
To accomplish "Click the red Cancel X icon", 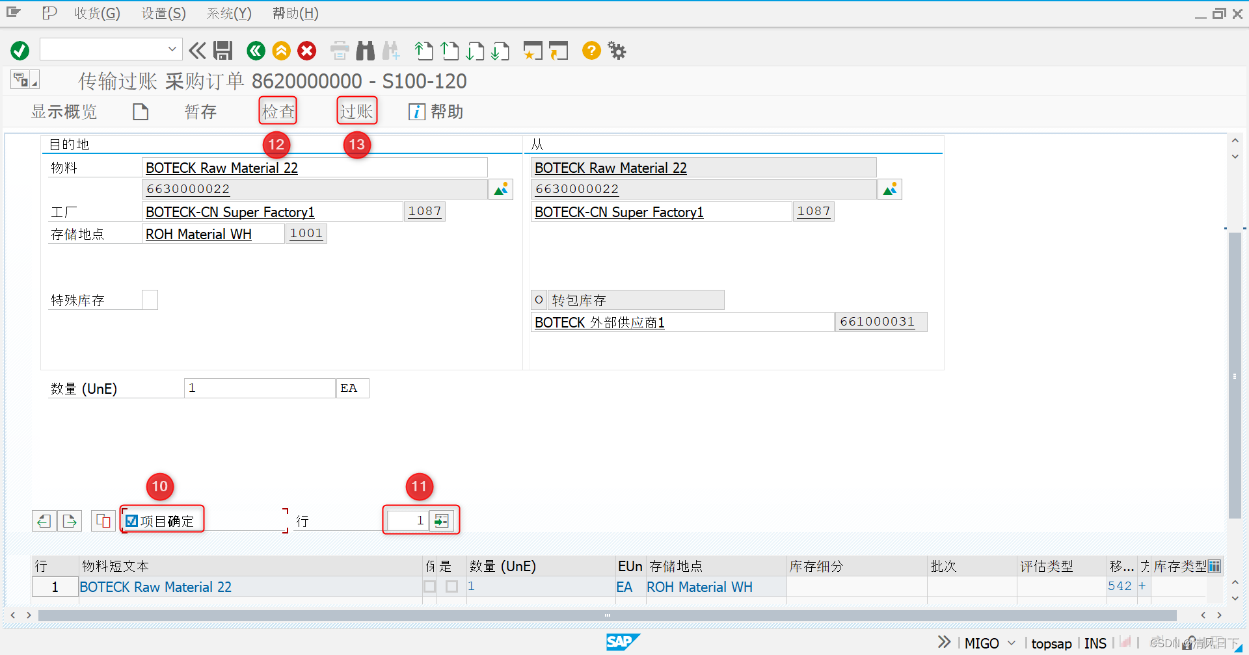I will click(x=307, y=50).
